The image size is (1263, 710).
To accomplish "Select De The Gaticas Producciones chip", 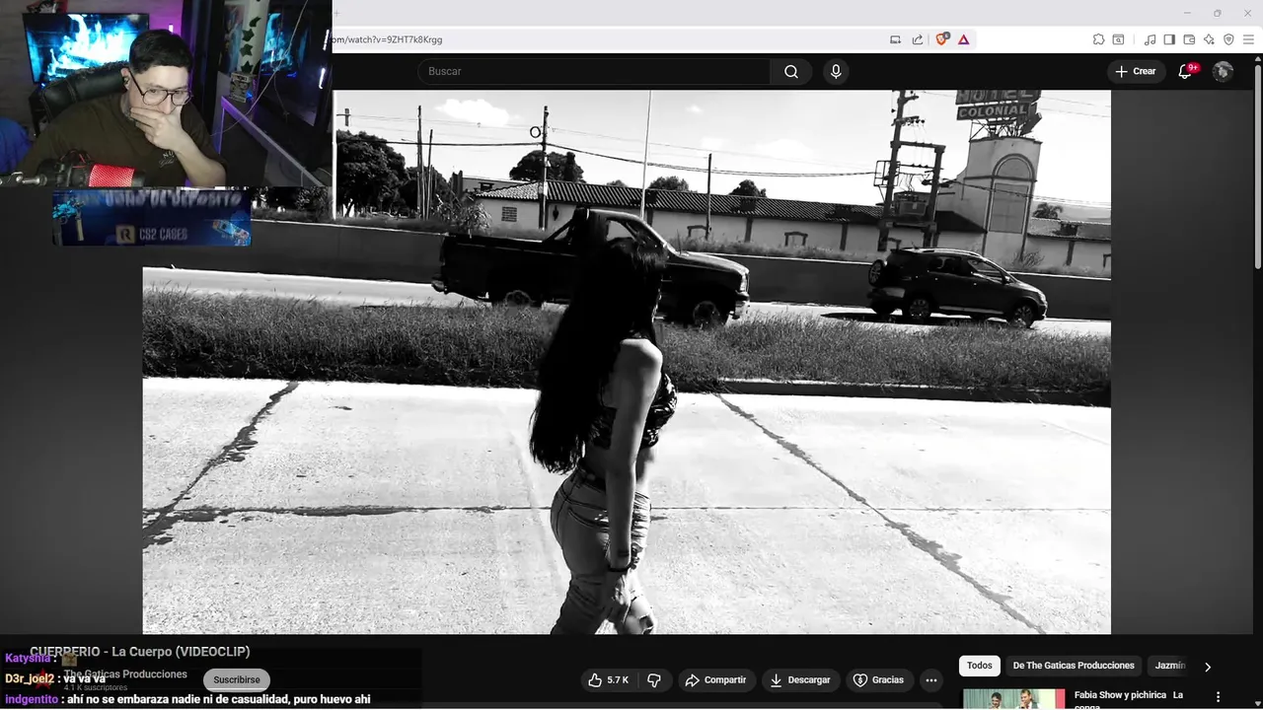I will 1074,666.
